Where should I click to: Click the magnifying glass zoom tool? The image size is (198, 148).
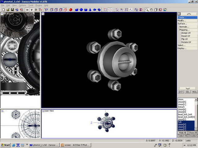pyautogui.click(x=147, y=10)
